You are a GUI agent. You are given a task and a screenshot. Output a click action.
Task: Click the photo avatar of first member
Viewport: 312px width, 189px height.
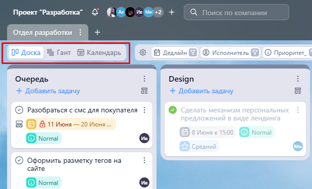[112, 12]
